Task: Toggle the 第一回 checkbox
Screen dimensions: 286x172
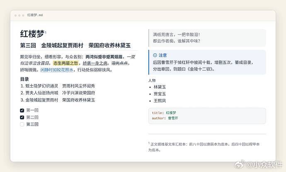Action: (22, 110)
